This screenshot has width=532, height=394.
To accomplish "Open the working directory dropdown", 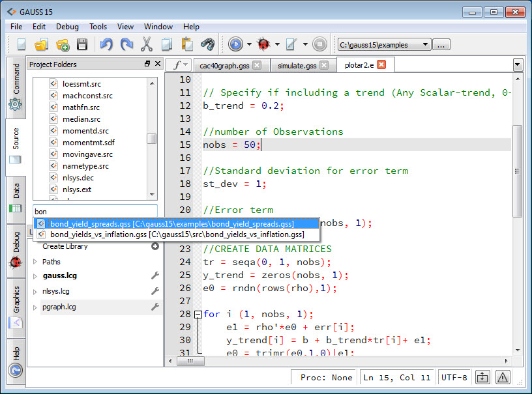I will [x=425, y=45].
